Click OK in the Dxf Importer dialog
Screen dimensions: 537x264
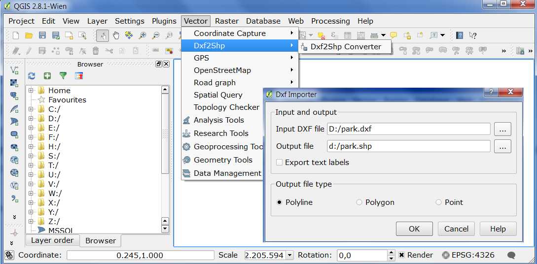tap(414, 229)
